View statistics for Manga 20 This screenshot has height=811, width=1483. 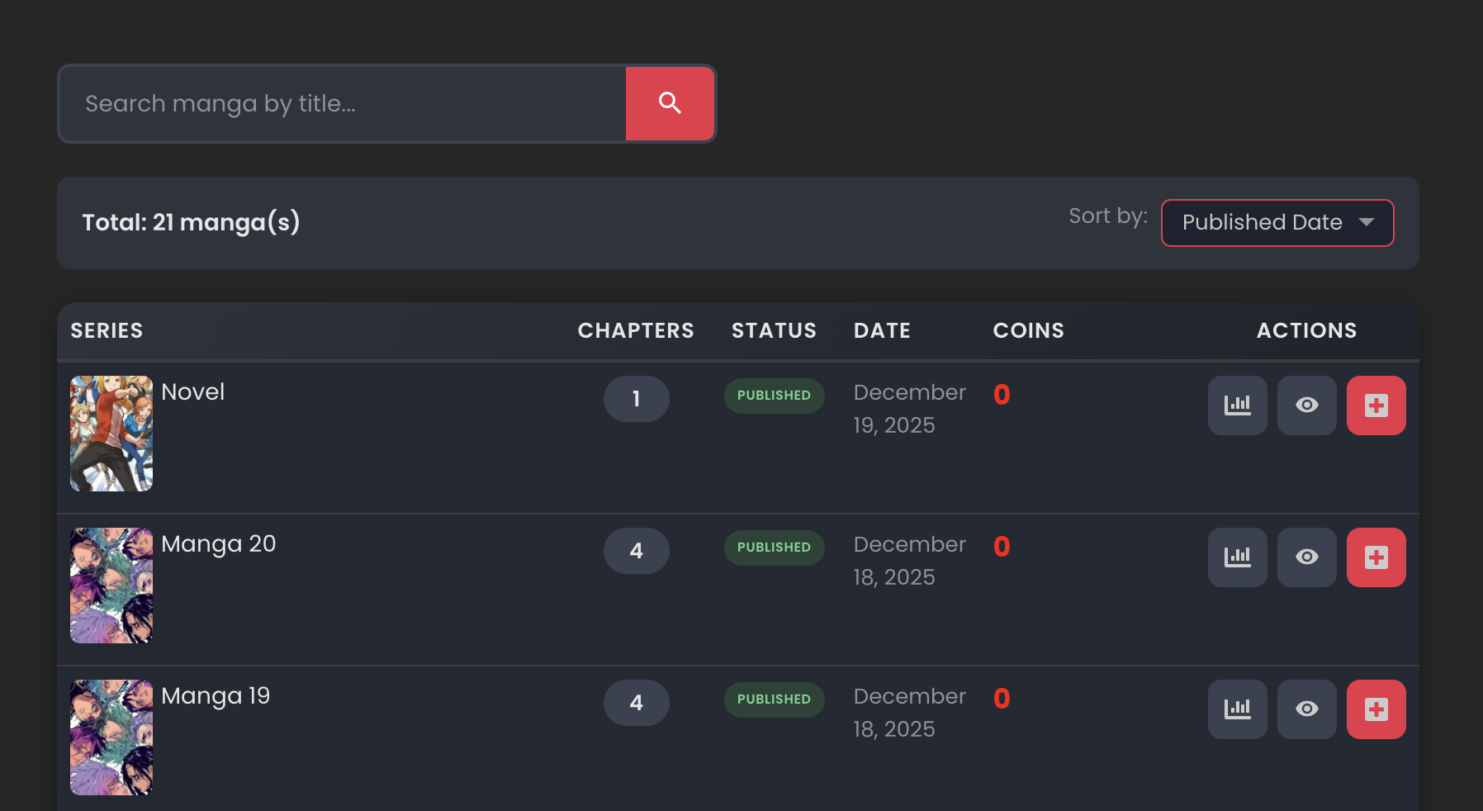1237,557
